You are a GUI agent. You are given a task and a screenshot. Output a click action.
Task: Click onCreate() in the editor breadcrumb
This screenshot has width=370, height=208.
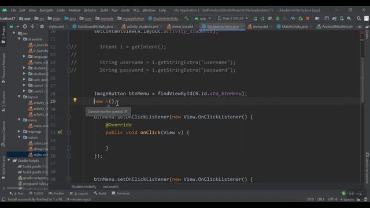click(110, 187)
